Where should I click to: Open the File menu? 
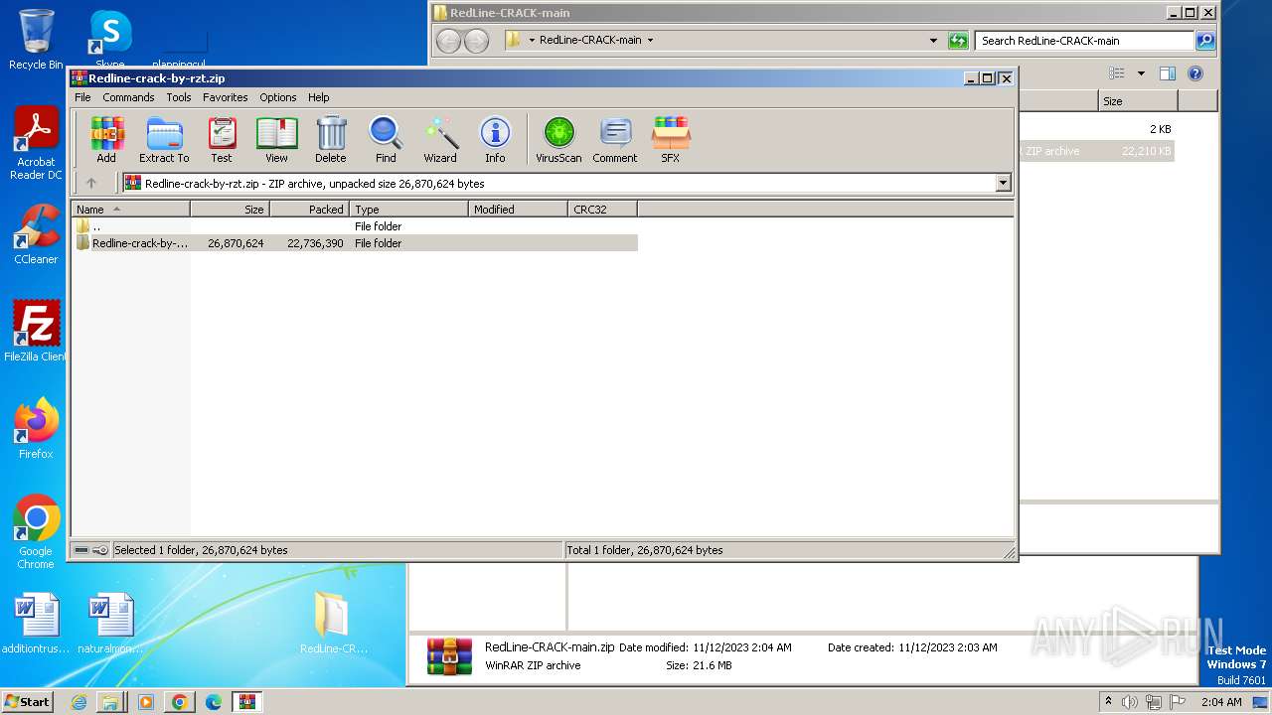[82, 97]
